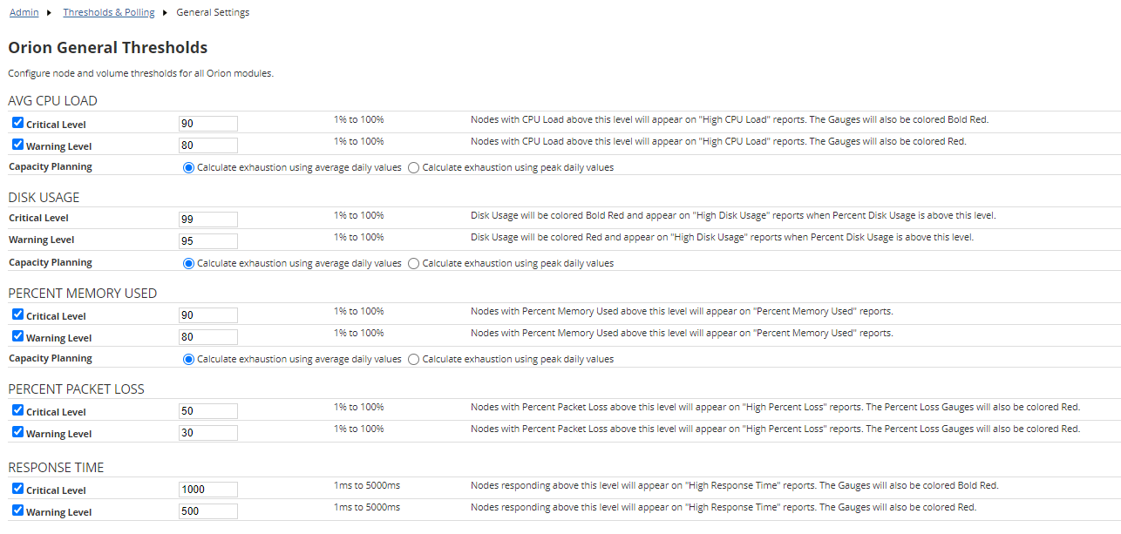
Task: Click the DISK USAGE section title
Action: point(44,198)
